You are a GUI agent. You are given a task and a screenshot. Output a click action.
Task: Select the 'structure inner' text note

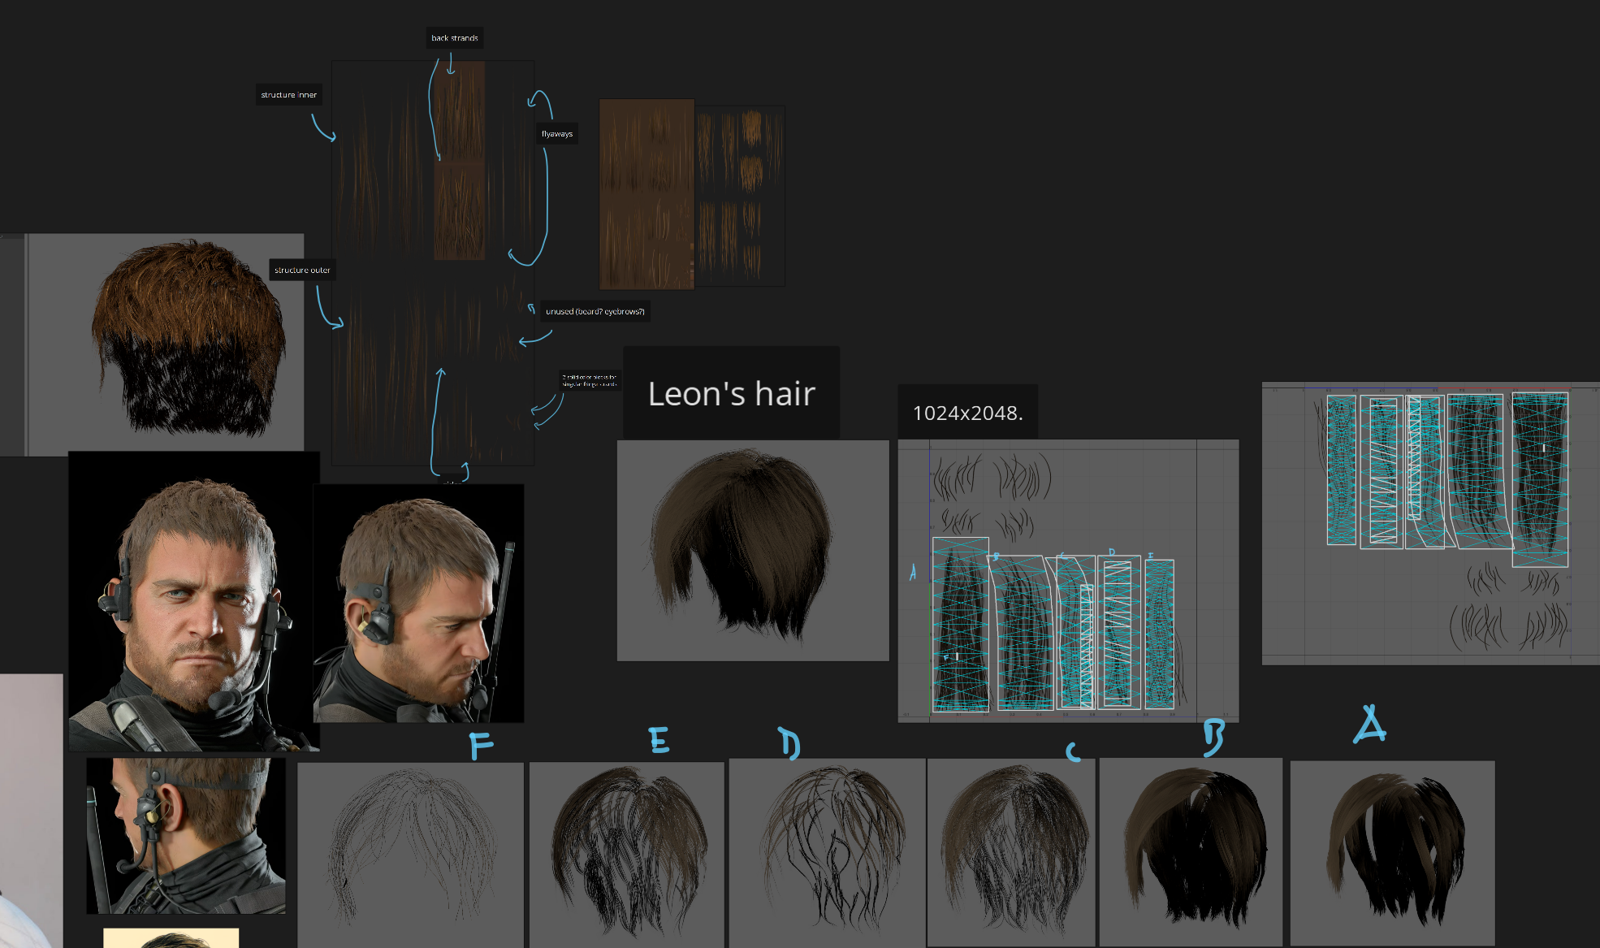click(288, 95)
